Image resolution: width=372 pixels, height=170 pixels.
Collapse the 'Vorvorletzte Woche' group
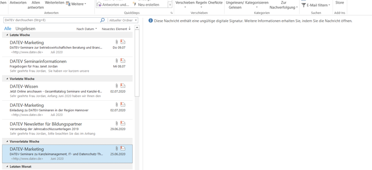pos(7,141)
